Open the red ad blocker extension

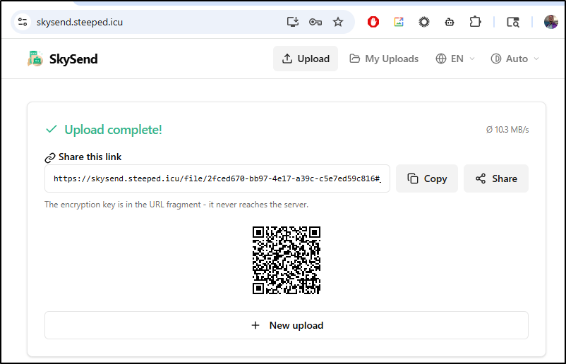pos(373,22)
